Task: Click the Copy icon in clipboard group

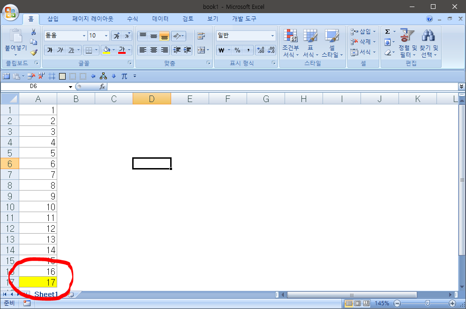Action: [34, 42]
